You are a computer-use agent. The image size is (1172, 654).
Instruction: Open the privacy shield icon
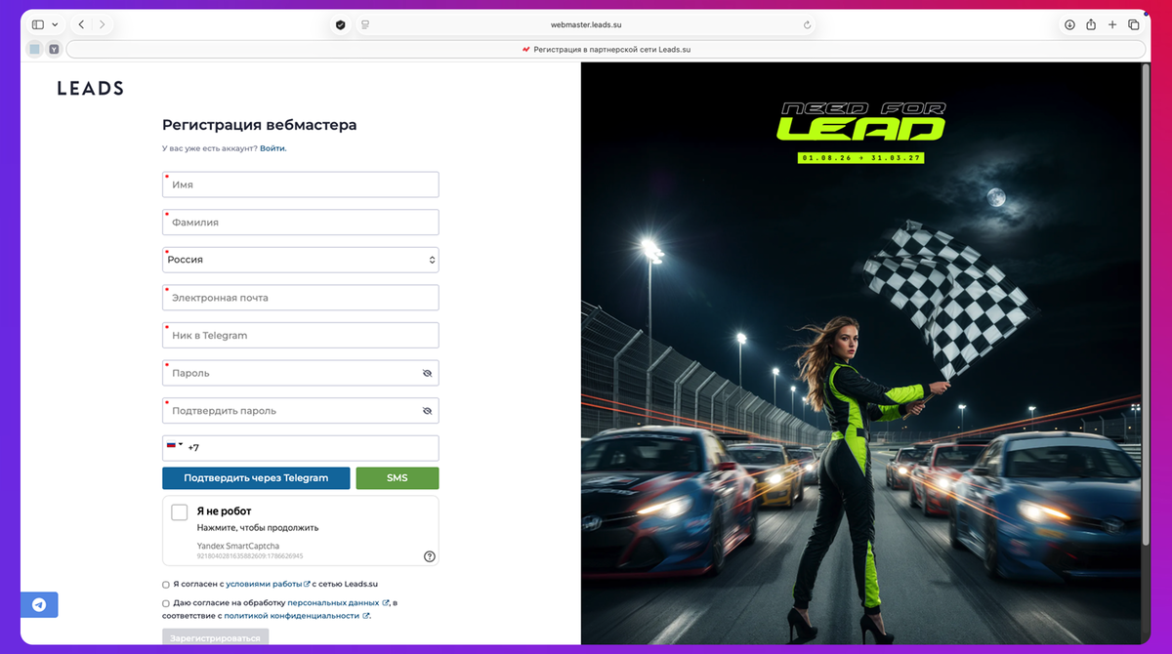click(340, 24)
